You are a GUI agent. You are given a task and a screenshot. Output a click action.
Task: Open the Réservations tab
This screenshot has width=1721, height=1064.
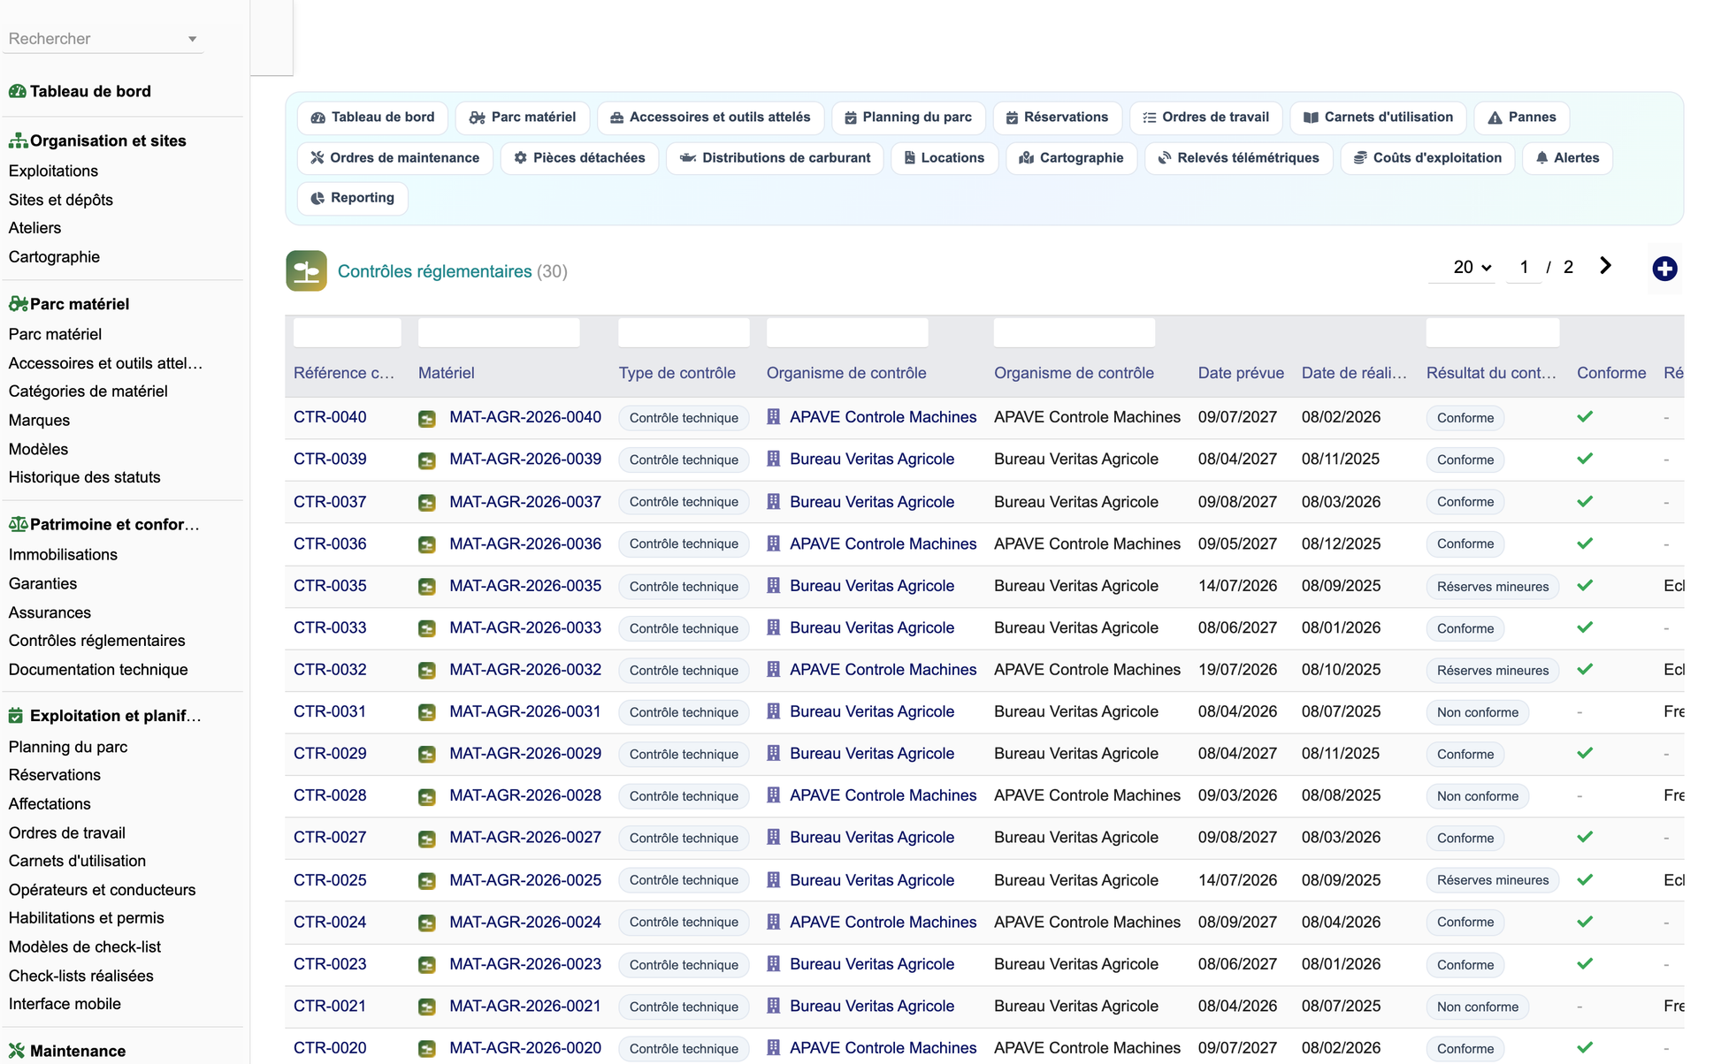1057,118
